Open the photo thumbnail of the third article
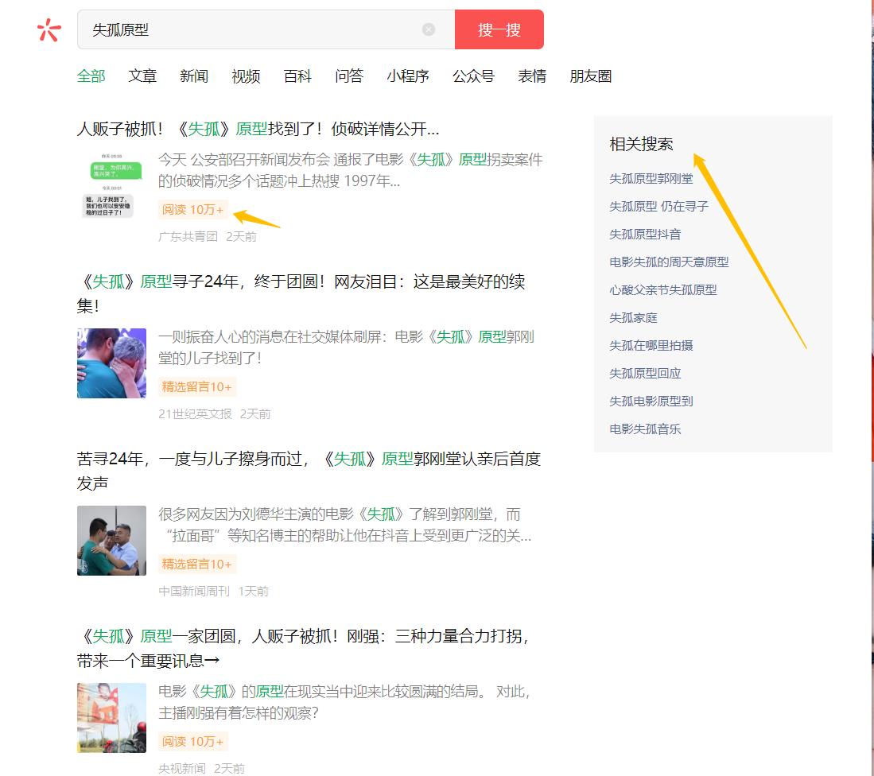Image resolution: width=874 pixels, height=776 pixels. click(111, 541)
